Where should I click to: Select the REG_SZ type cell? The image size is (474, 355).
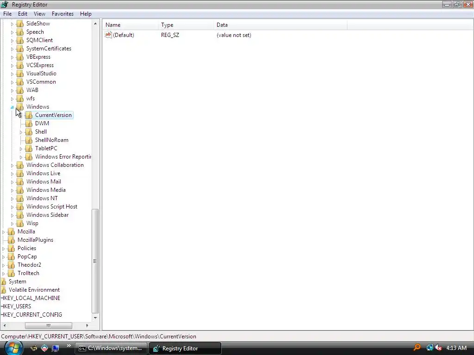(x=170, y=35)
